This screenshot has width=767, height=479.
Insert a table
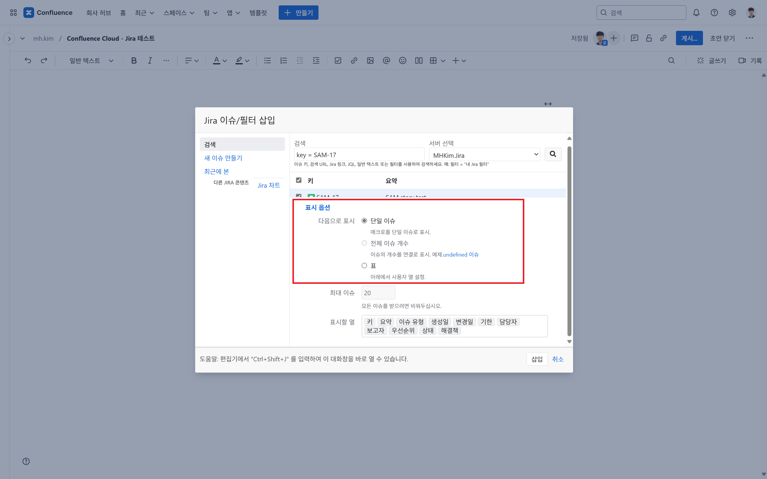[433, 60]
